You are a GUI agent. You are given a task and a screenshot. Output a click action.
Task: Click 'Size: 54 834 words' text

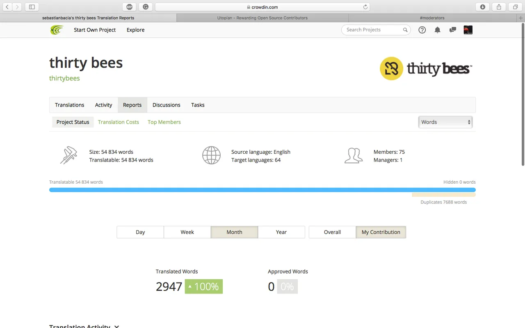pos(111,152)
